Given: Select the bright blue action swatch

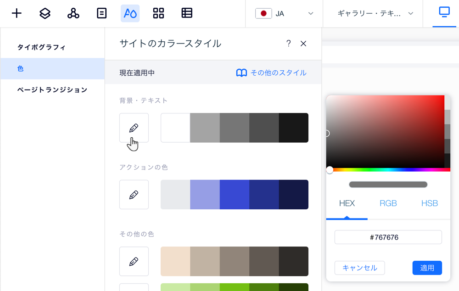Looking at the screenshot, I should coord(235,195).
